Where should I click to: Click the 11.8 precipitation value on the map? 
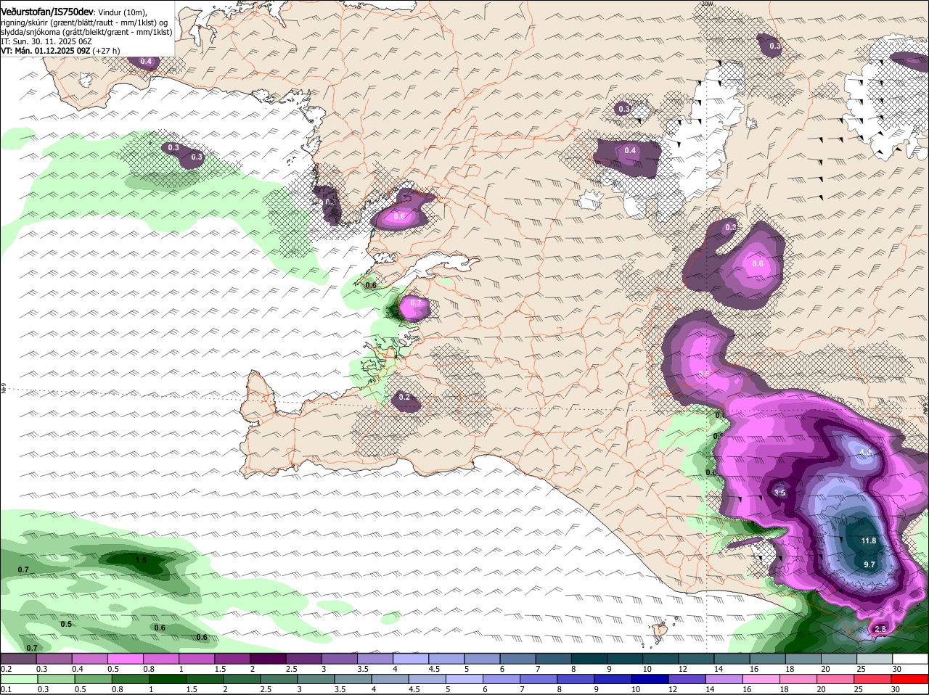click(868, 541)
